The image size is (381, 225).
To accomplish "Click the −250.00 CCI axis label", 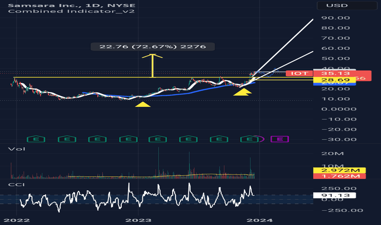I will point(342,210).
